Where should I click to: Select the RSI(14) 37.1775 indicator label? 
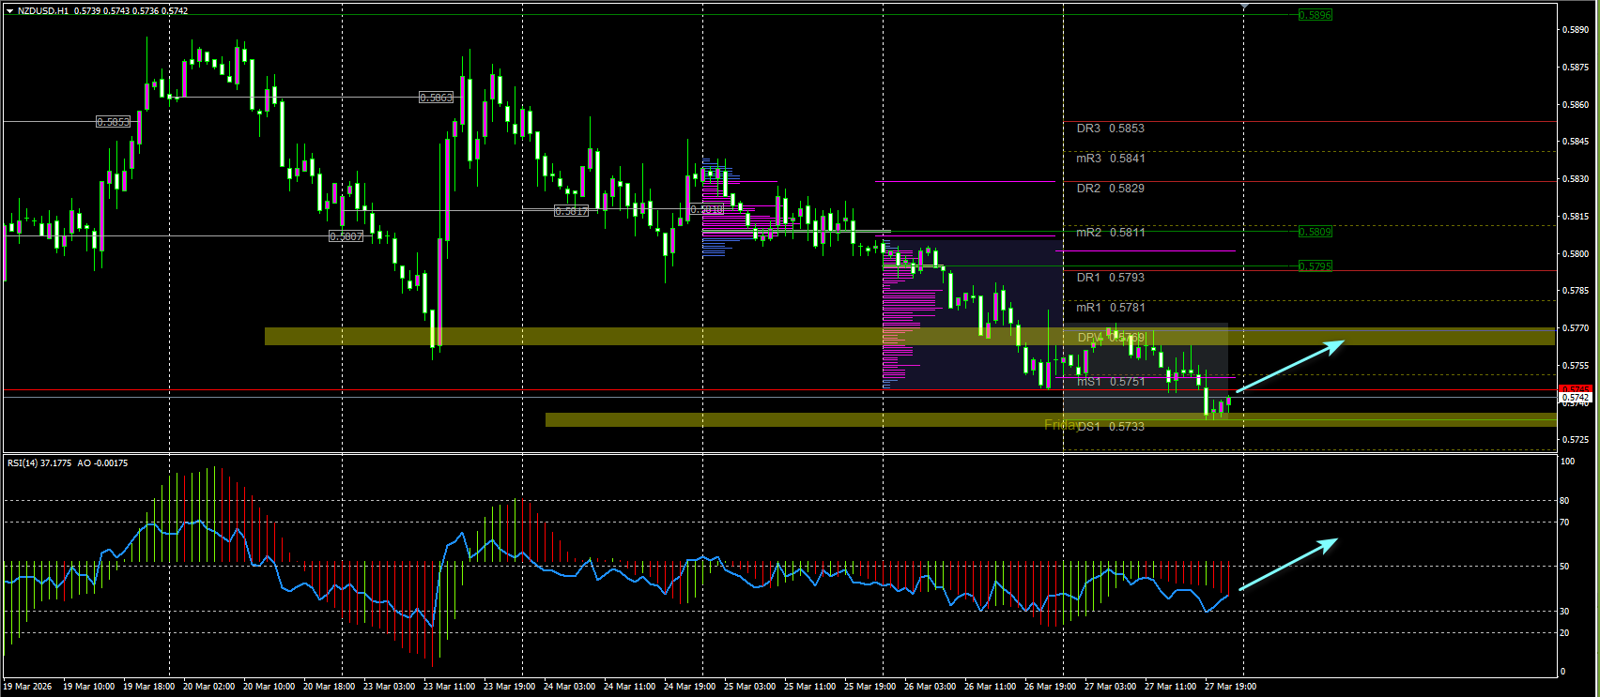click(38, 462)
